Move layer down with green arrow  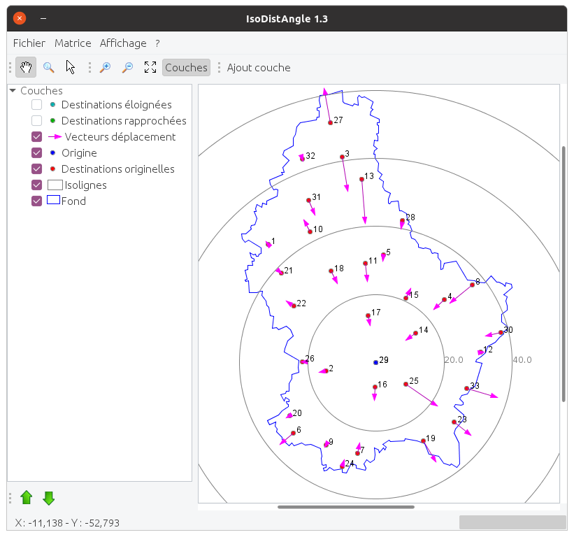coord(49,498)
